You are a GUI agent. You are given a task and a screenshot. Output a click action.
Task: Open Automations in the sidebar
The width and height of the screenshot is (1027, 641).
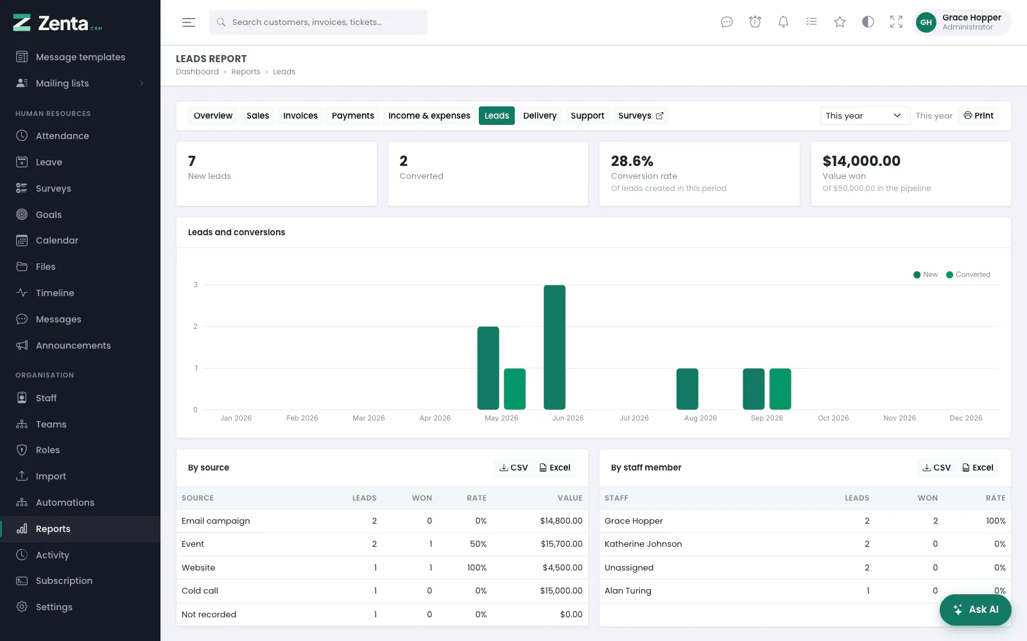coord(80,503)
